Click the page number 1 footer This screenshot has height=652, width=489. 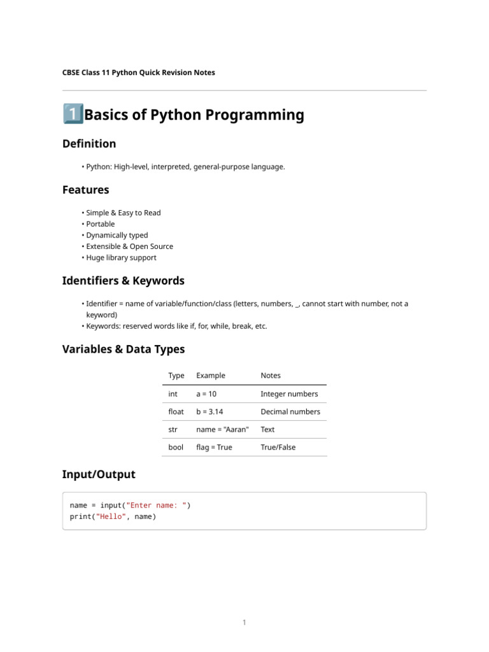click(244, 623)
